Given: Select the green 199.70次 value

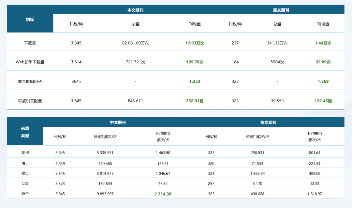Looking at the screenshot, I should click(195, 62).
